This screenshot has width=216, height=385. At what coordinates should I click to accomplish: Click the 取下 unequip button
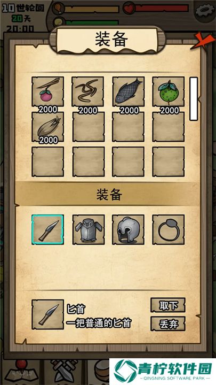click(x=168, y=305)
